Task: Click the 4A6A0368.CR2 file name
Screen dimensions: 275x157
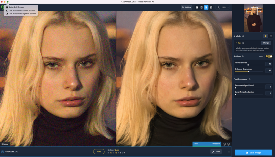Action: click(x=12, y=152)
